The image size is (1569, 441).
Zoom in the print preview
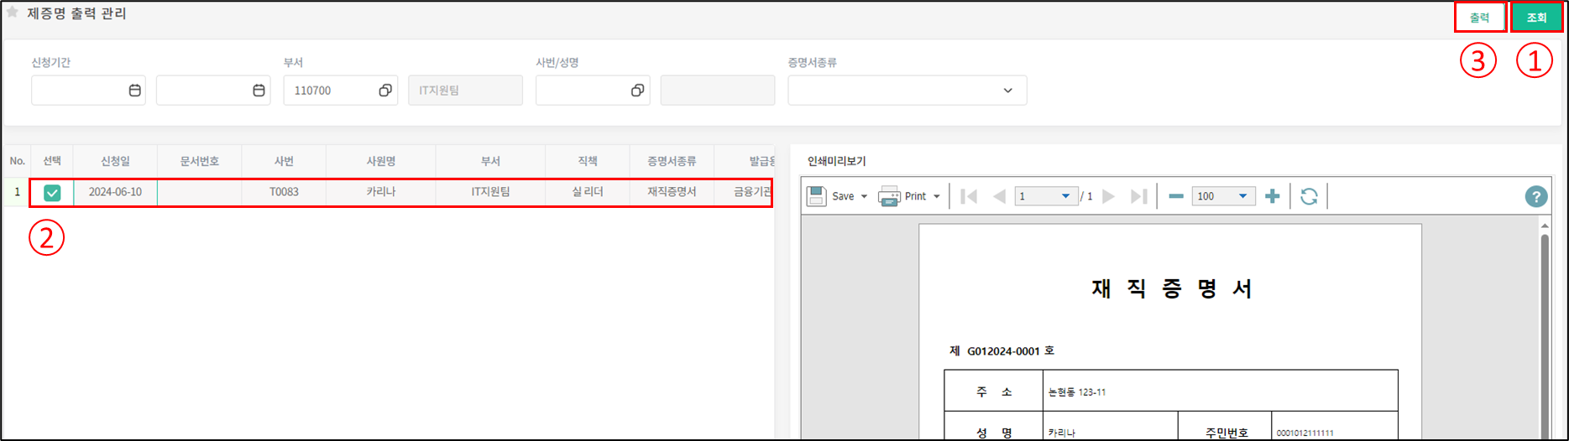pos(1272,196)
